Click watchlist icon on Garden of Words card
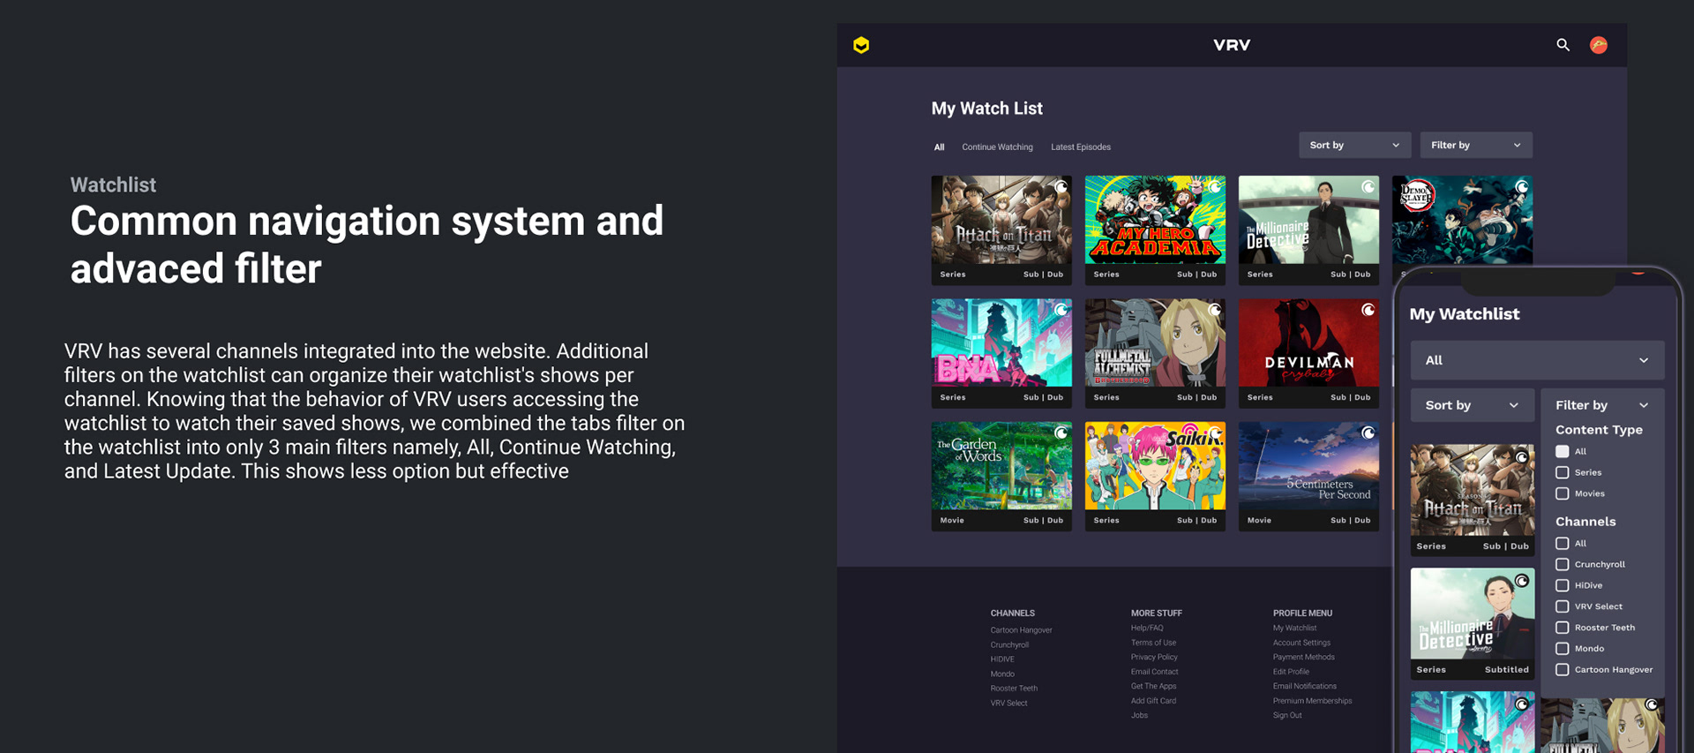Image resolution: width=1694 pixels, height=753 pixels. click(1061, 433)
